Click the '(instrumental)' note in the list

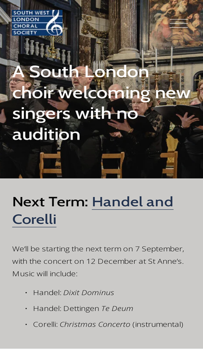158,325
